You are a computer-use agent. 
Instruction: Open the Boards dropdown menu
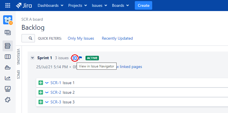[x=120, y=5]
